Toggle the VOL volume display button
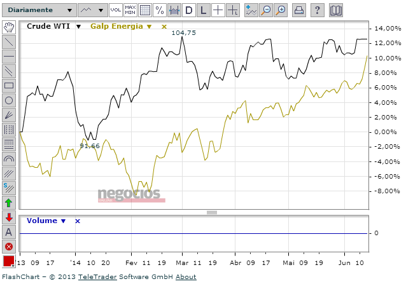Viewport: 406px width, 286px height. pyautogui.click(x=115, y=10)
